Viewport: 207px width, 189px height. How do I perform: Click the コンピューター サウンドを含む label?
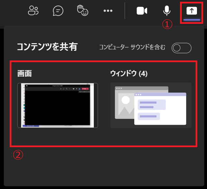(x=132, y=47)
